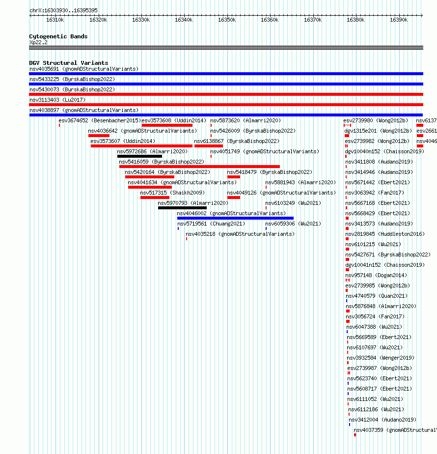The height and width of the screenshot is (454, 437).
Task: Select the nsv2819845 Huddleston2016 label
Action: (x=385, y=234)
